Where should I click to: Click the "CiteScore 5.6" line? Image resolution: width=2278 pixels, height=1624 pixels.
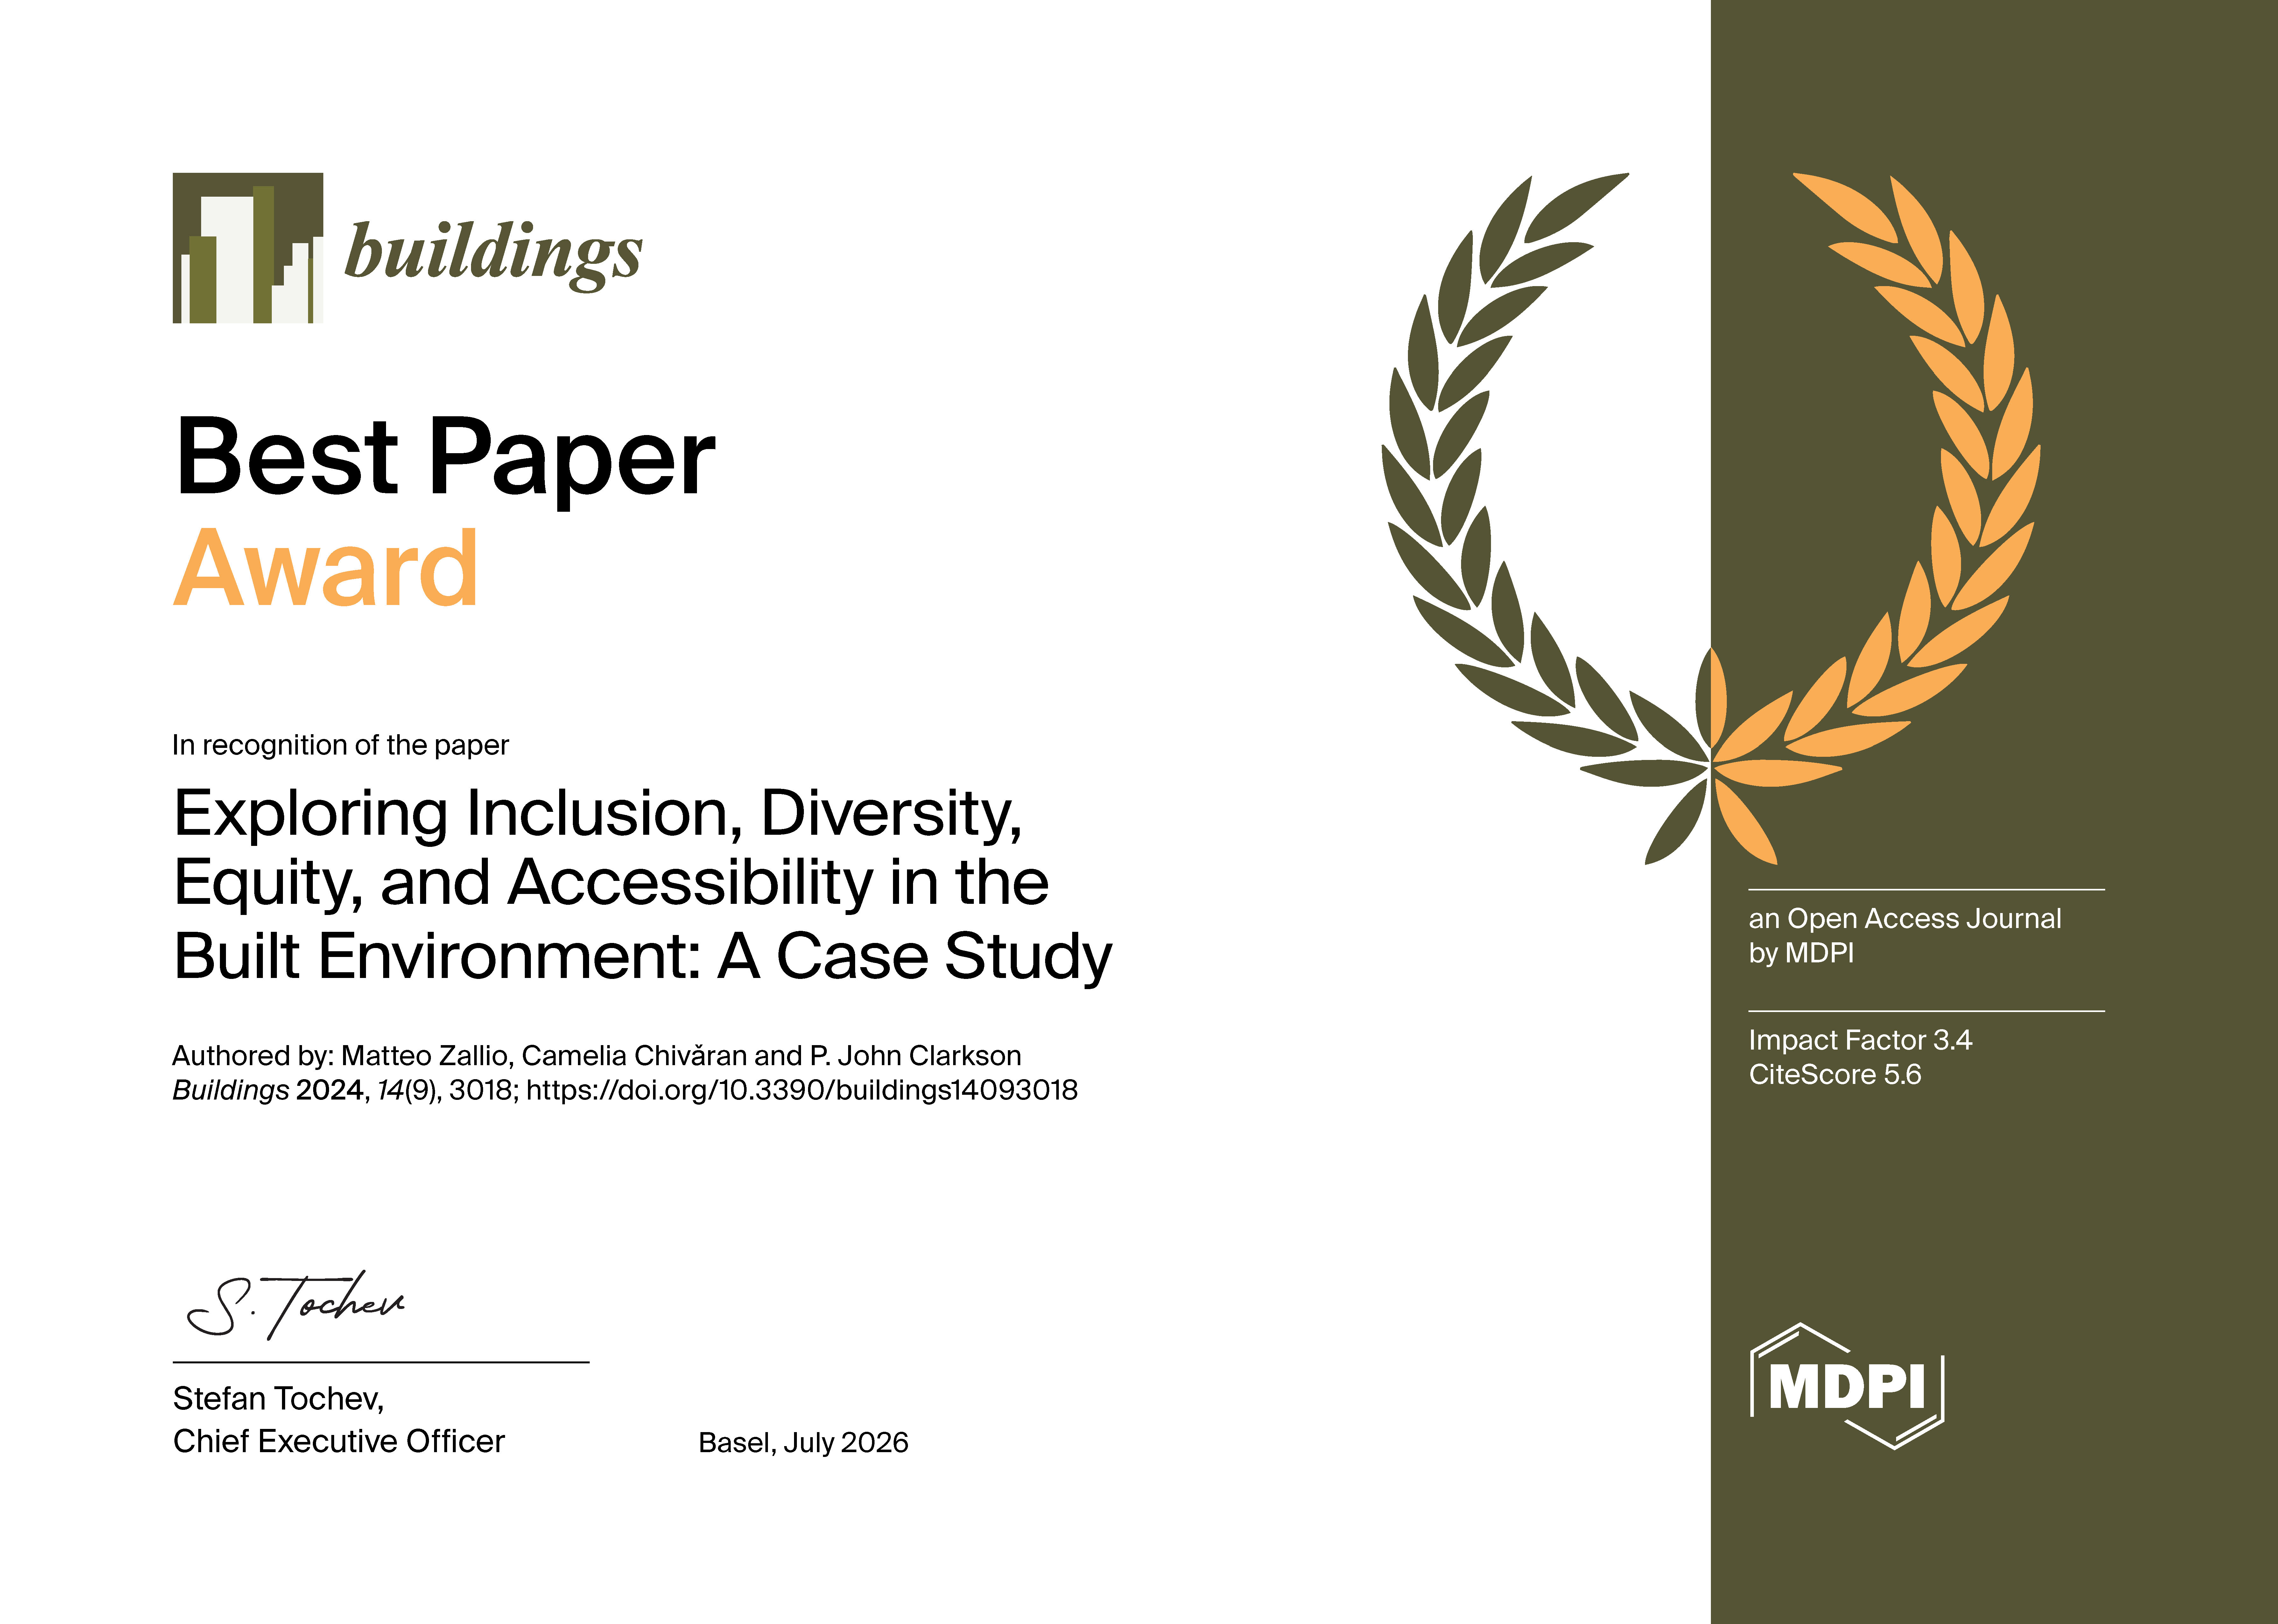click(x=1835, y=1075)
